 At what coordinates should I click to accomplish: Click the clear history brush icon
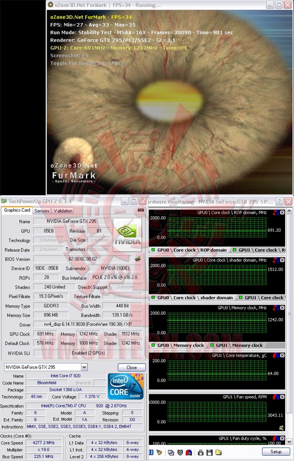159,452
